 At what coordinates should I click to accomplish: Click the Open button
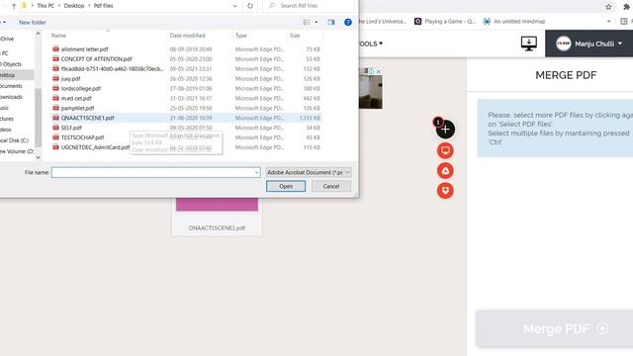(x=286, y=186)
